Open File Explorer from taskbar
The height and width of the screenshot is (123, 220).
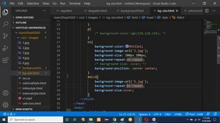[x=91, y=120]
